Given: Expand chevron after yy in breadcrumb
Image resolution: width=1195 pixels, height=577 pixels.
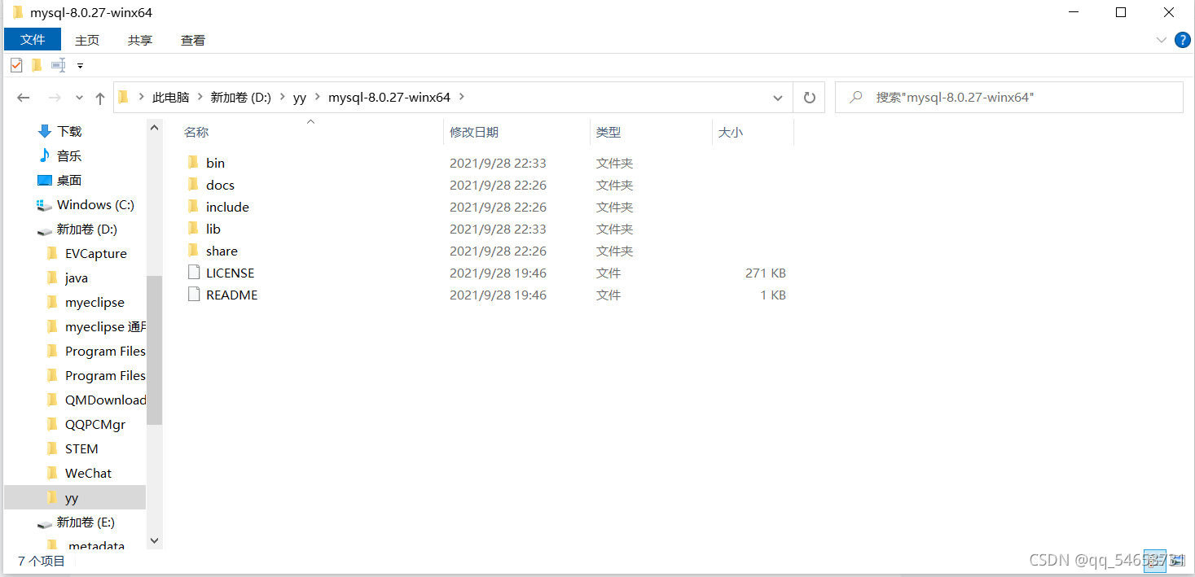Looking at the screenshot, I should tap(317, 97).
